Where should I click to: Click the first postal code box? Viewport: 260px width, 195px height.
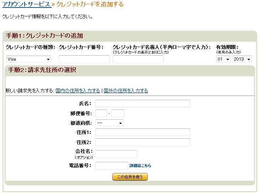101,113
